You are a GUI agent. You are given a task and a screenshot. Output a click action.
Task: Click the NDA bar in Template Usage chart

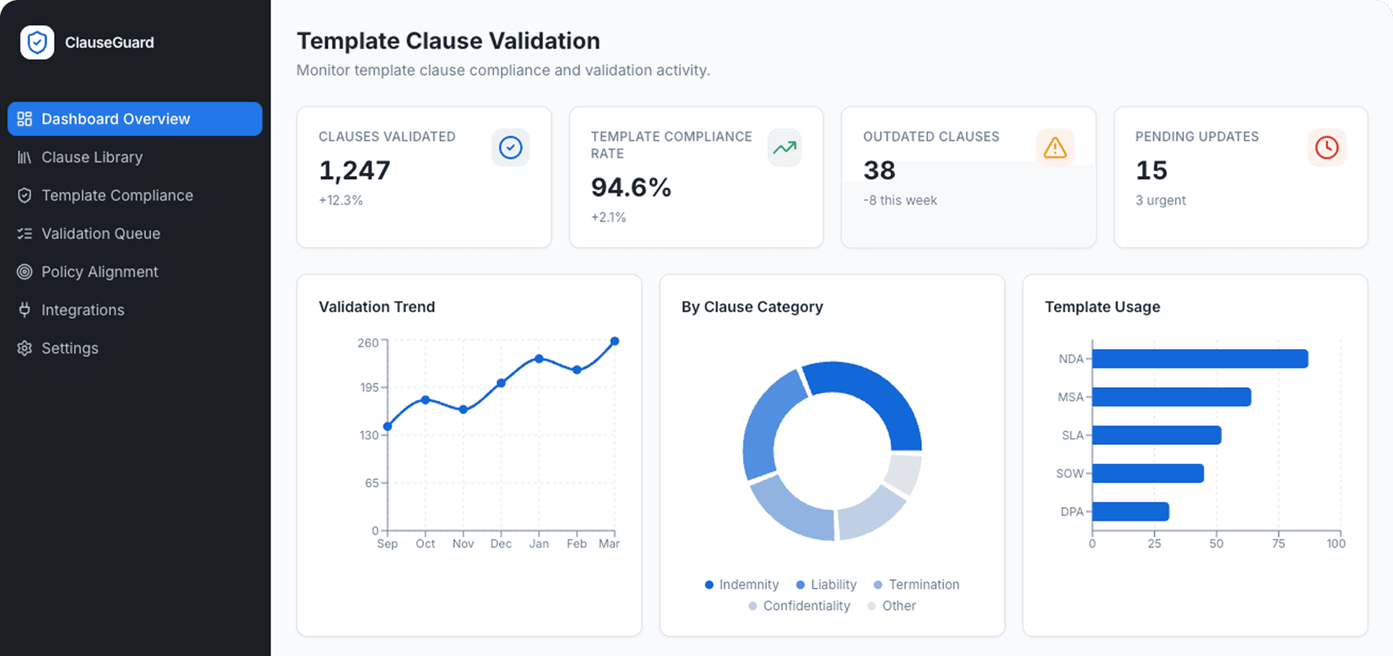(x=1198, y=359)
